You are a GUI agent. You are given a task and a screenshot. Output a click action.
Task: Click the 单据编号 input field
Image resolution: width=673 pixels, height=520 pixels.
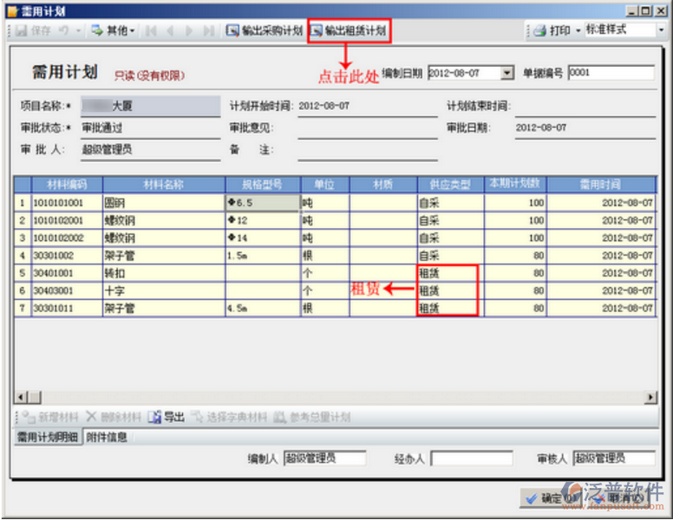(611, 74)
